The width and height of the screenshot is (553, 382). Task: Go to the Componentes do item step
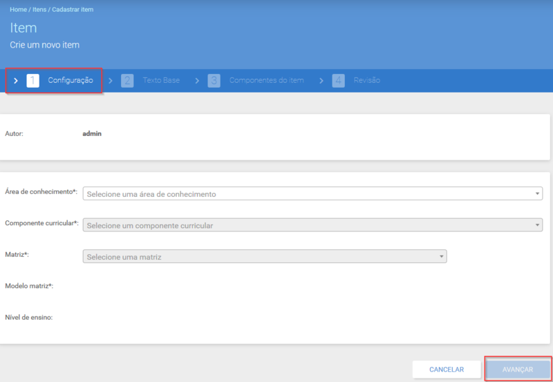(x=267, y=80)
